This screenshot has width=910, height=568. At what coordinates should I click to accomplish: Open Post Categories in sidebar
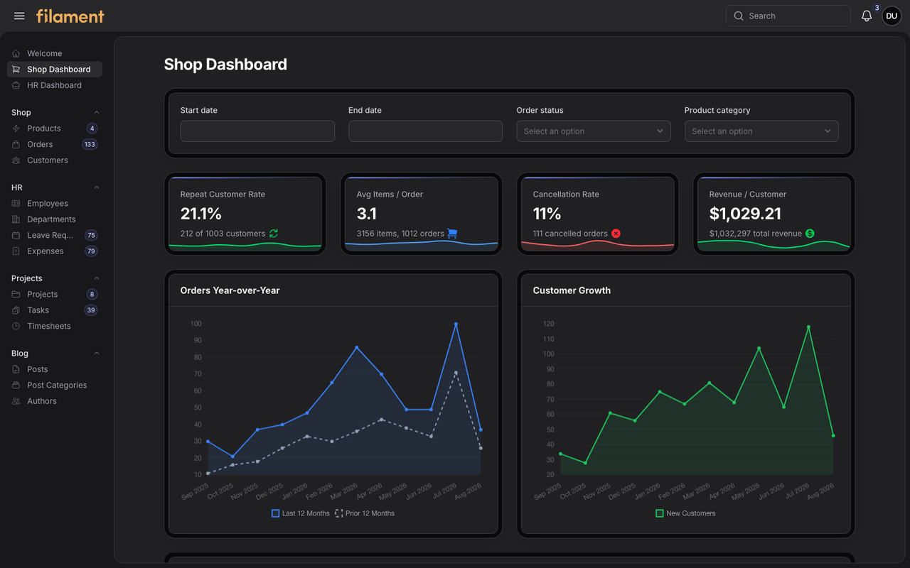pos(55,386)
